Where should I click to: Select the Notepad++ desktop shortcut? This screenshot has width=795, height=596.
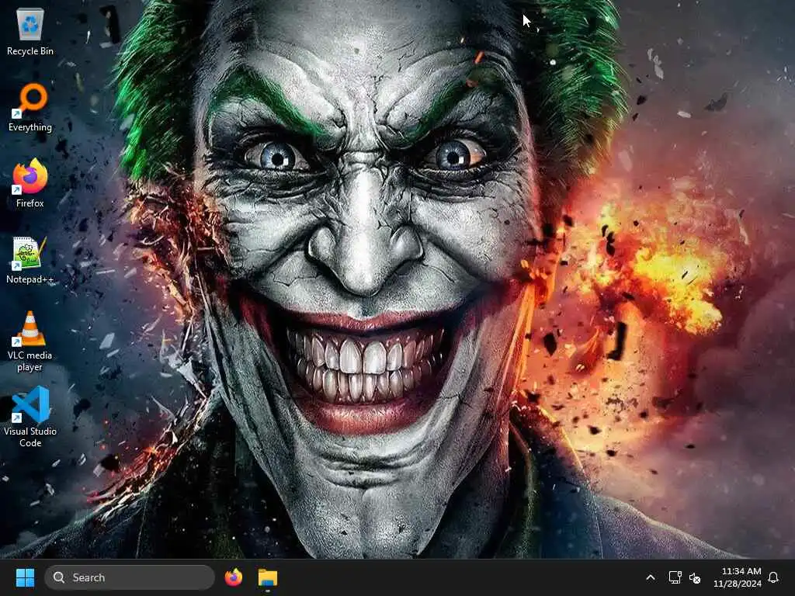pos(30,259)
